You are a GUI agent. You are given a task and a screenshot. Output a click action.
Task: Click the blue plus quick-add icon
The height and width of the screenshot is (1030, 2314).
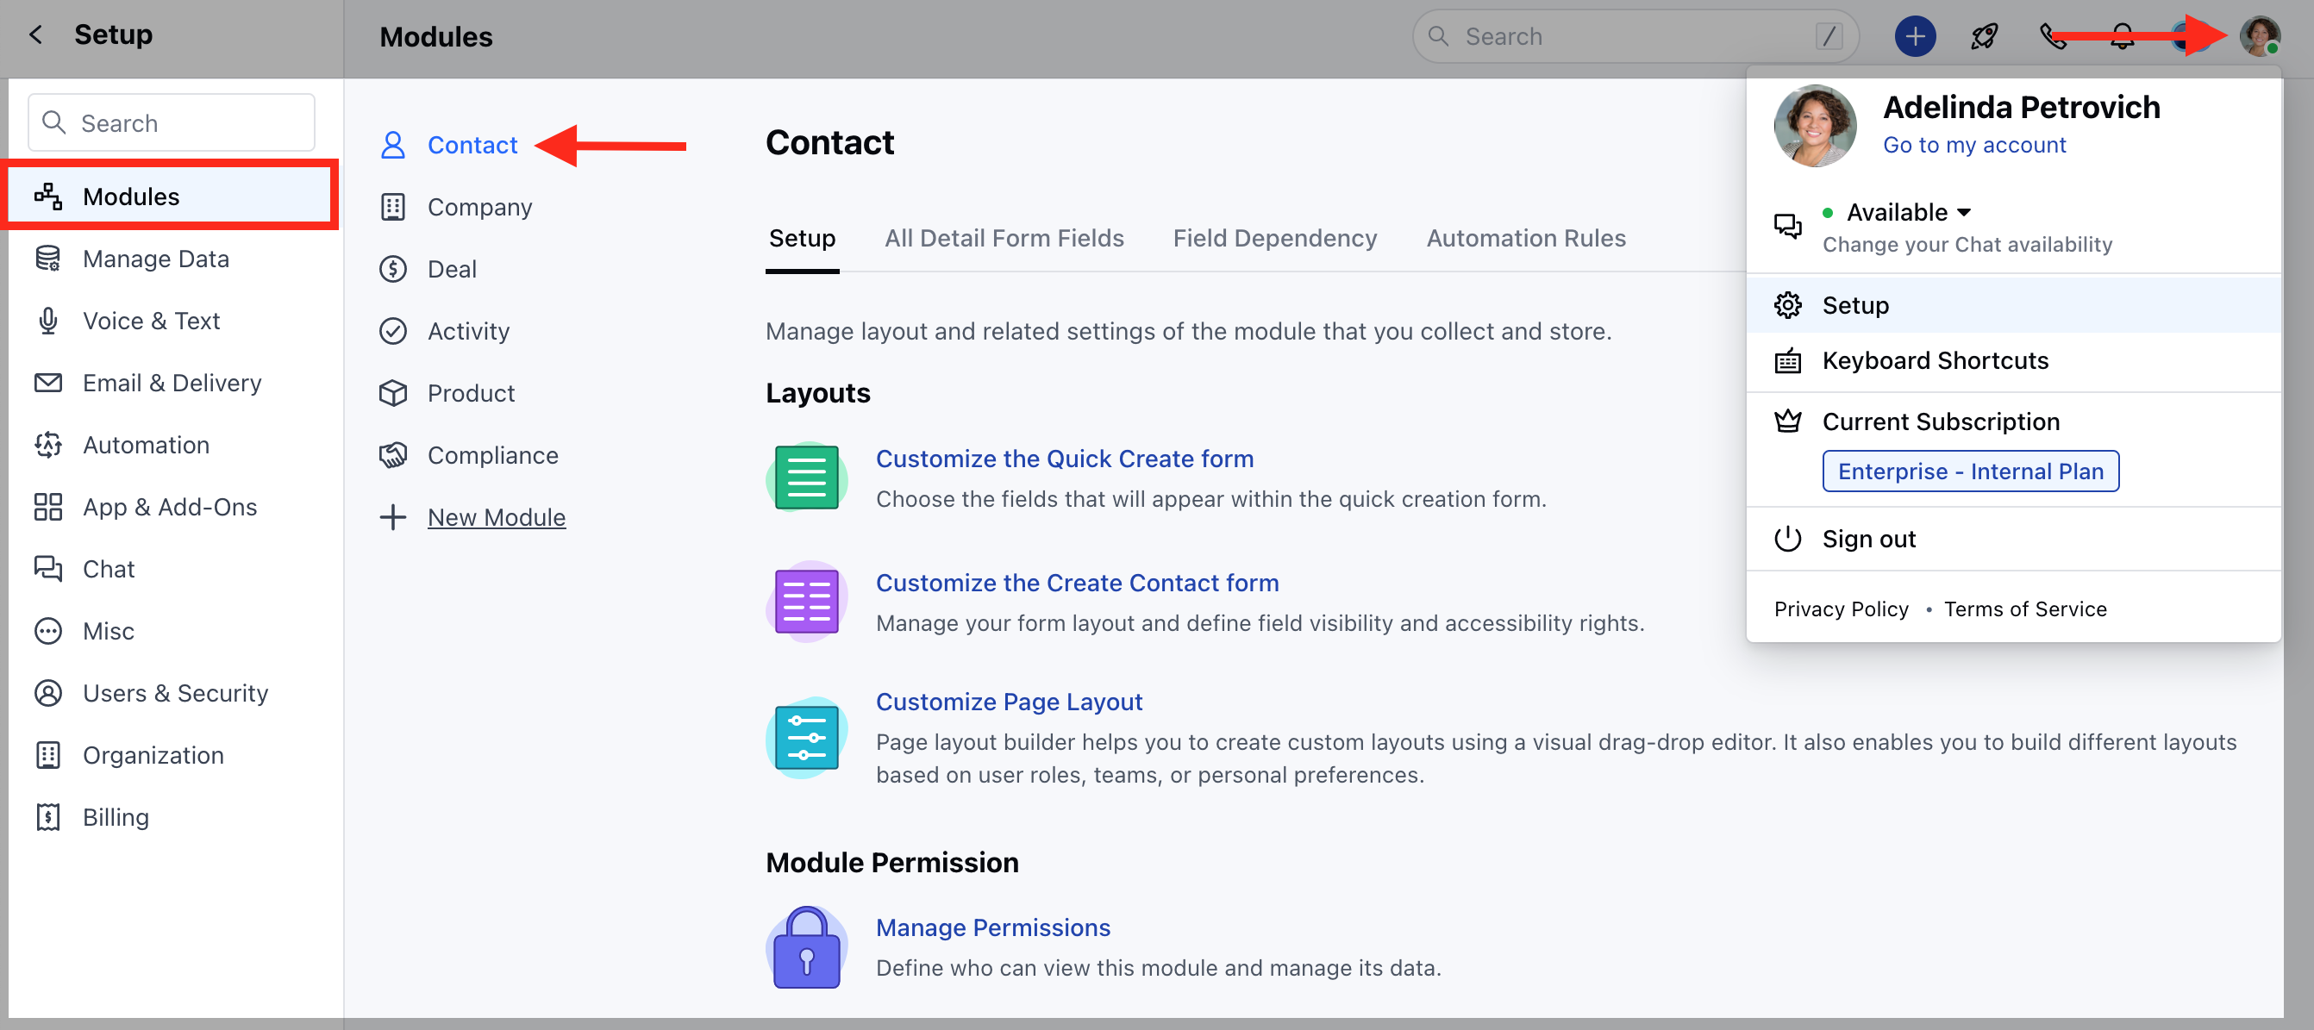pyautogui.click(x=1914, y=37)
